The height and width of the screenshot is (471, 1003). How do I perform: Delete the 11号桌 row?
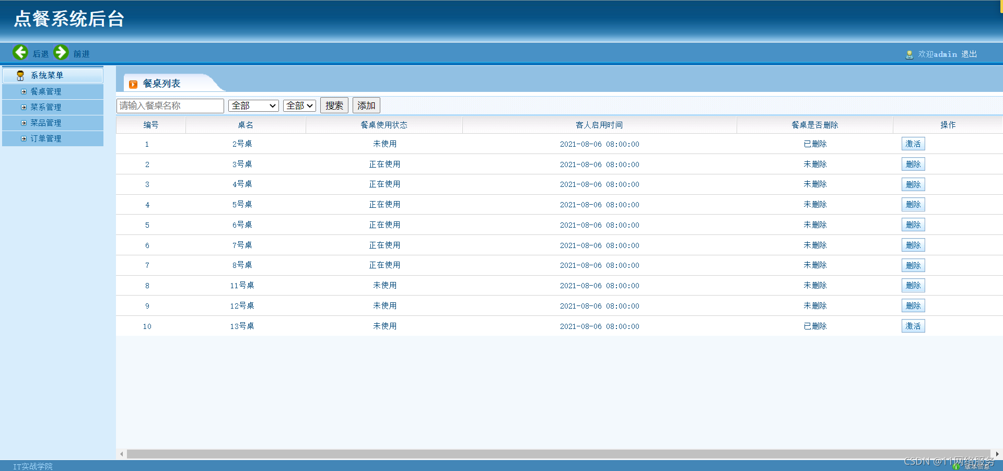coord(913,285)
